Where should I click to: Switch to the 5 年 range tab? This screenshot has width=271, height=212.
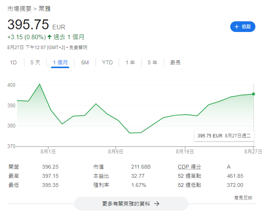point(152,62)
